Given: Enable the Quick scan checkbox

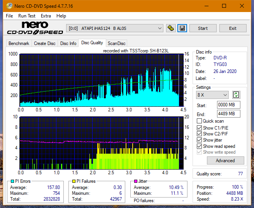Looking at the screenshot, I should [199, 121].
